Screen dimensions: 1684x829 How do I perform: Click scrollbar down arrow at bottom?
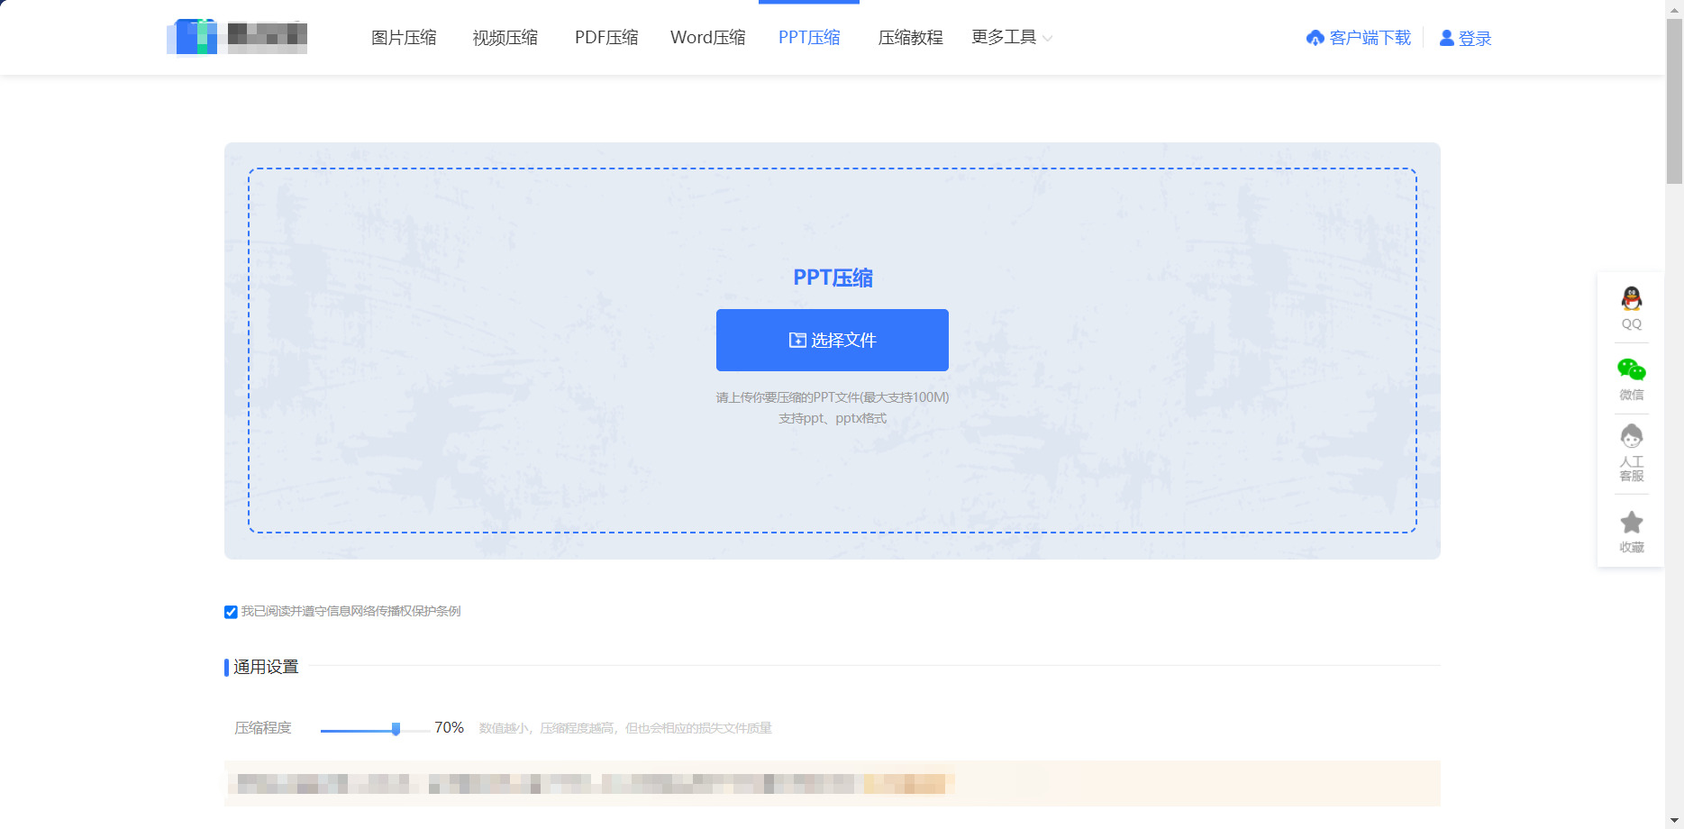1674,821
